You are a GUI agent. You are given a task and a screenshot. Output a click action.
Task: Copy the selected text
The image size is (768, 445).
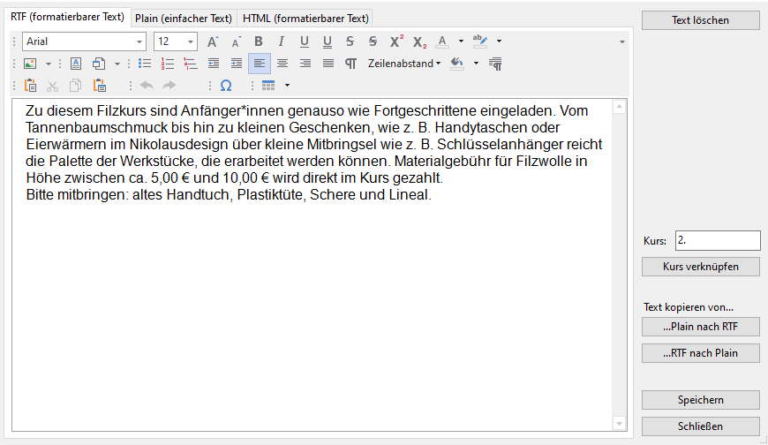(x=75, y=86)
